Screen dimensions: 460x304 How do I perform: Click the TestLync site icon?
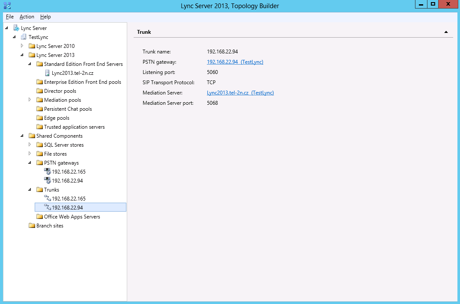[24, 37]
